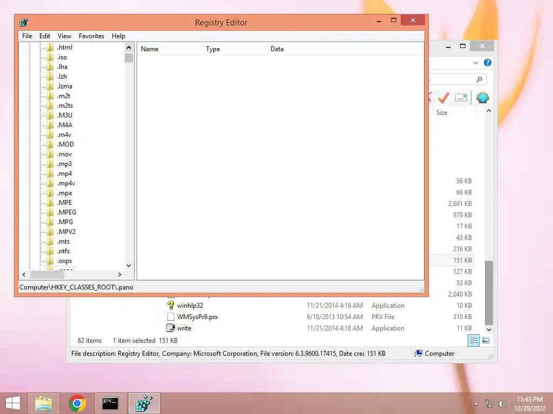The width and height of the screenshot is (553, 414).
Task: Select the .lzh registry key
Action: pyautogui.click(x=62, y=77)
